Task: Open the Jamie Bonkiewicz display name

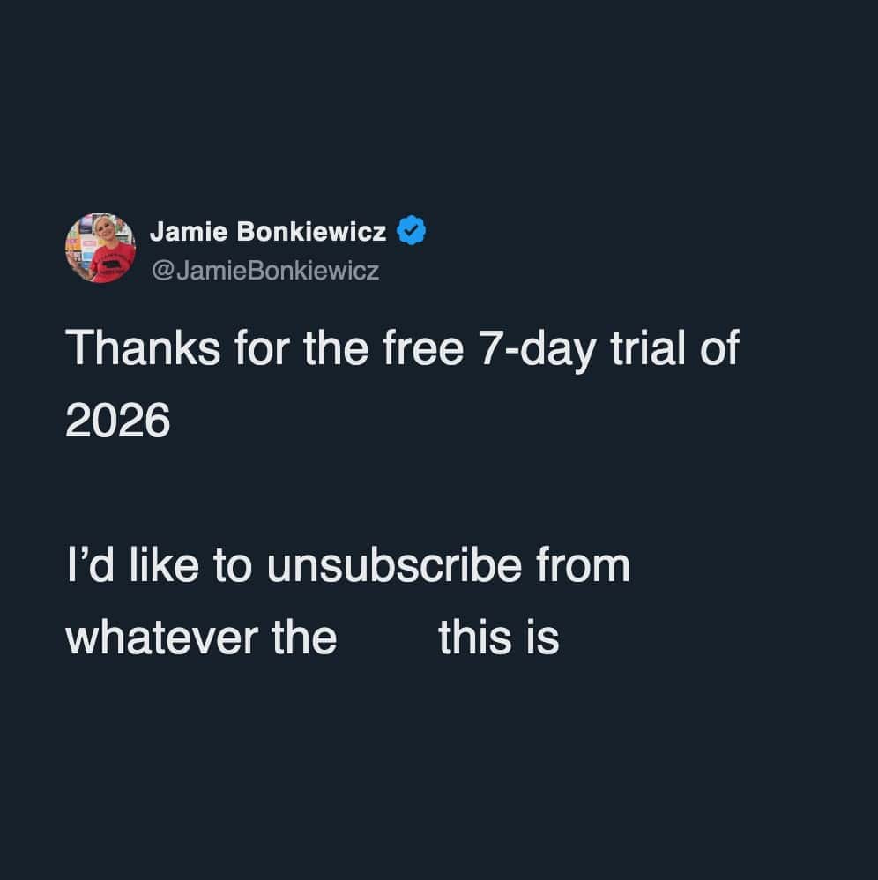Action: (x=268, y=232)
